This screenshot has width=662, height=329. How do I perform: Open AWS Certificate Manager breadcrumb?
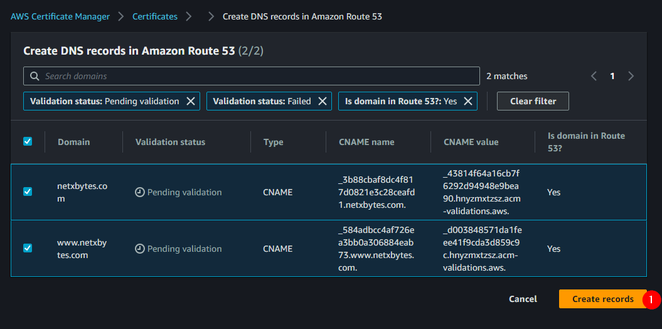tap(60, 16)
